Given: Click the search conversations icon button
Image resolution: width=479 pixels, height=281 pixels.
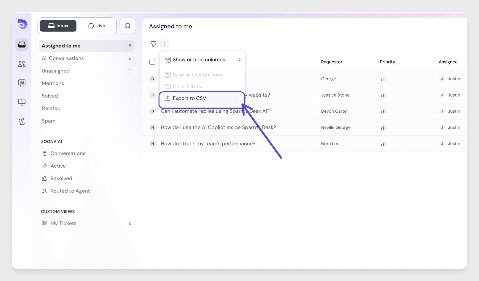Looking at the screenshot, I should [x=128, y=26].
